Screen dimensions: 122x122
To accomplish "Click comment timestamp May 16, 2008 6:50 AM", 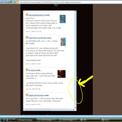I will (33, 89).
